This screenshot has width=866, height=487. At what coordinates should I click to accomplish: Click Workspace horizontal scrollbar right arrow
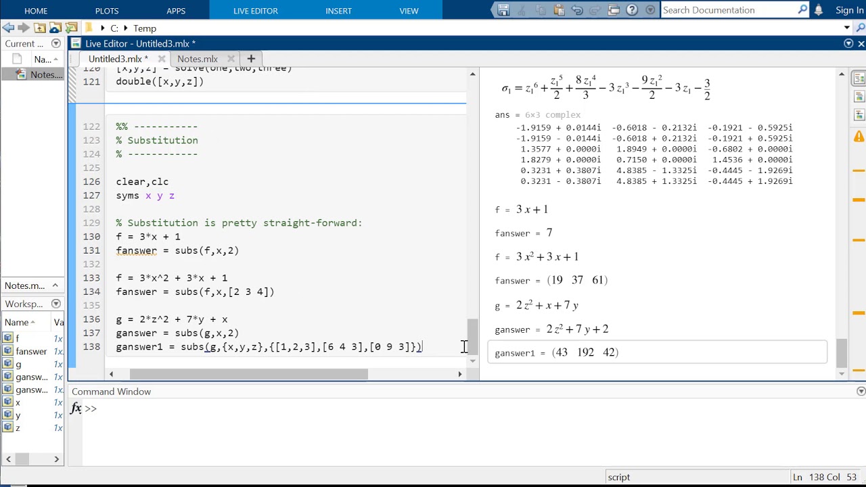(x=57, y=459)
